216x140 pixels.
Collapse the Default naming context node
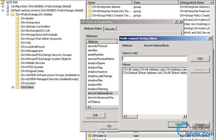(x=3, y=11)
